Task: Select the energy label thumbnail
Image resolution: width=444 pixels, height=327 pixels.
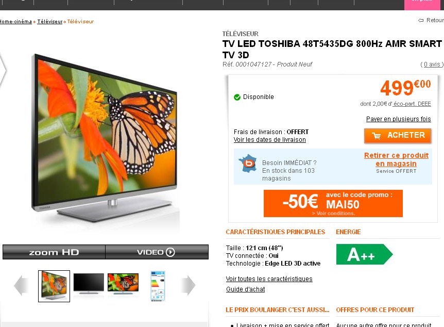Action: click(158, 286)
